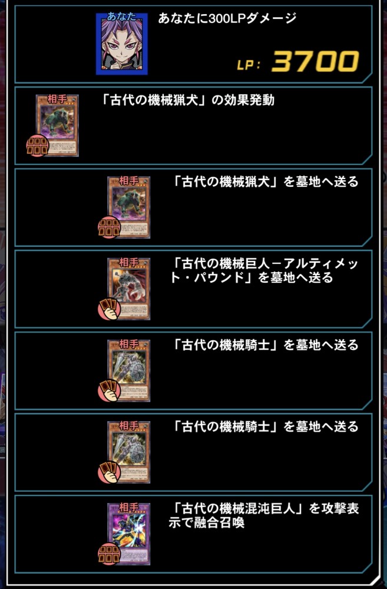387x589 pixels.
Task: Open 古代の機械猟犬 card in effect activation row
Action: point(57,125)
